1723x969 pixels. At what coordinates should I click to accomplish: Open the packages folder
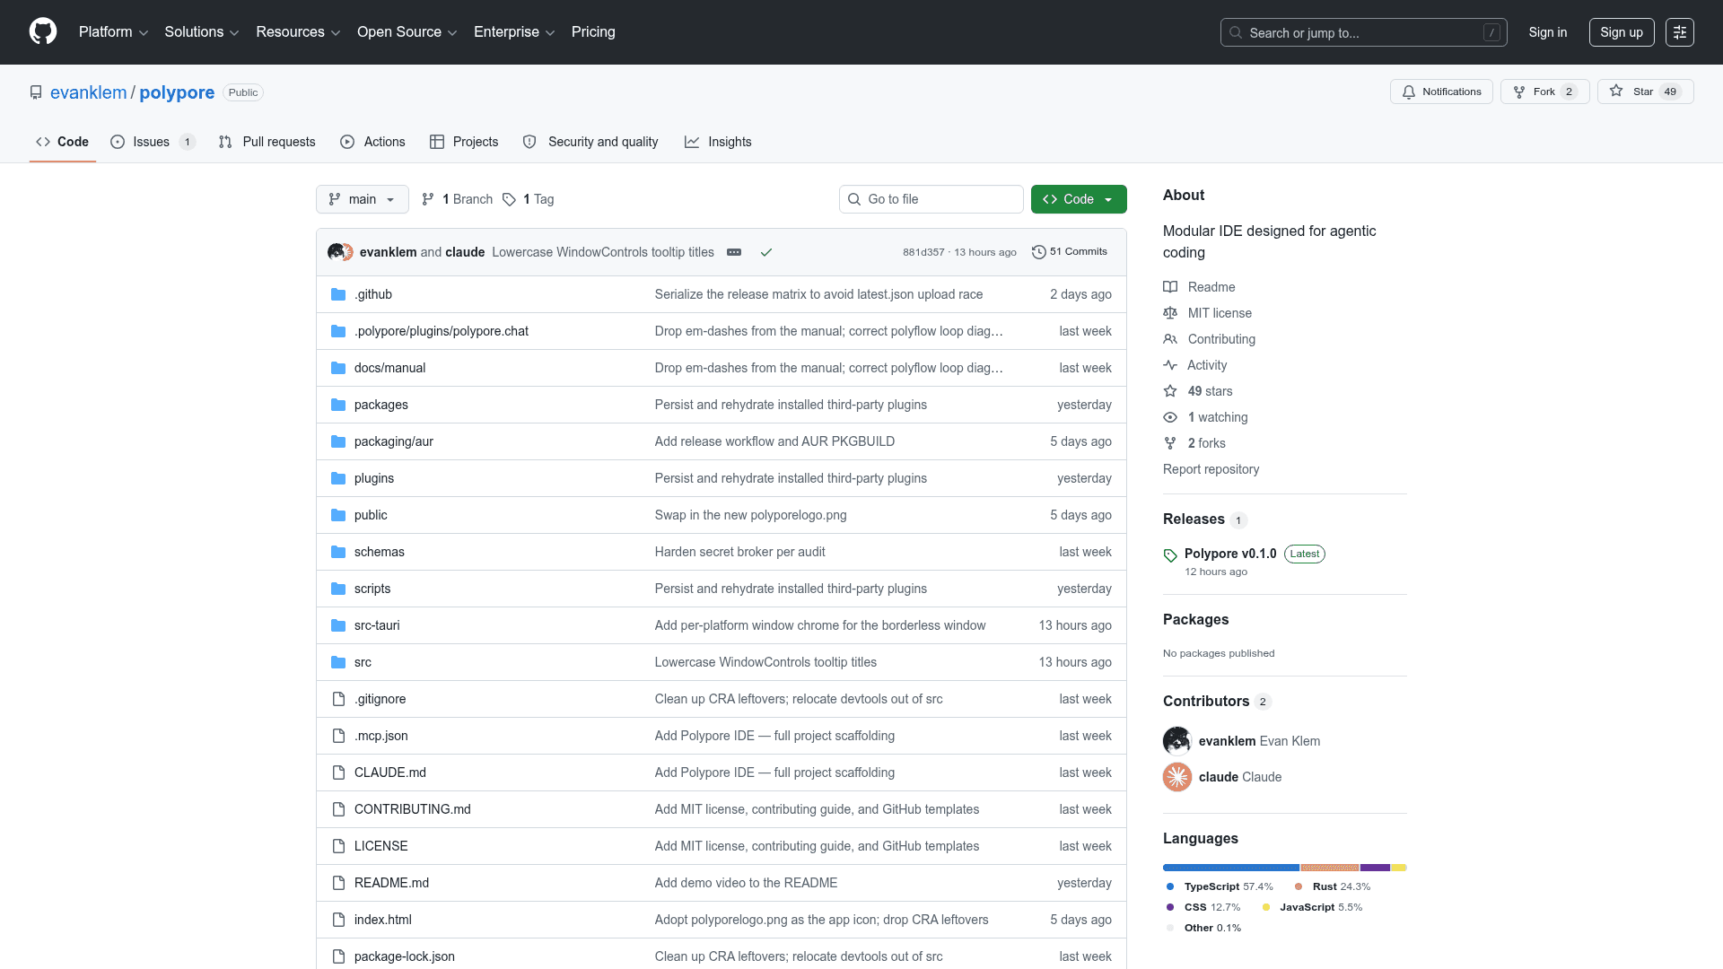380,405
